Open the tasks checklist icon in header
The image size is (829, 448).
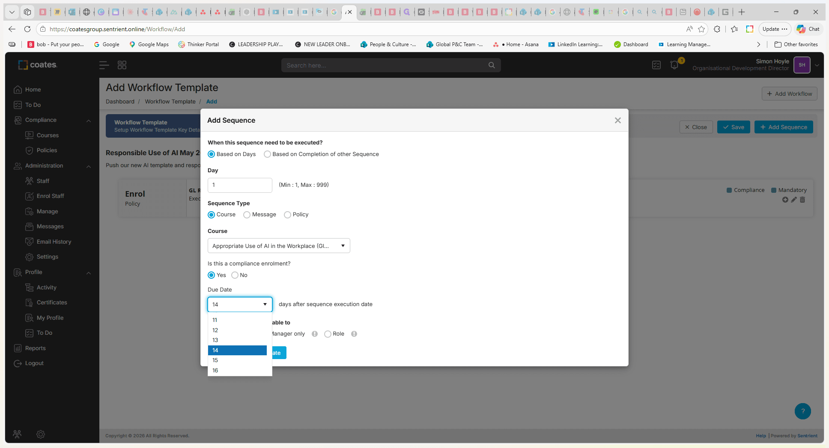(x=656, y=65)
